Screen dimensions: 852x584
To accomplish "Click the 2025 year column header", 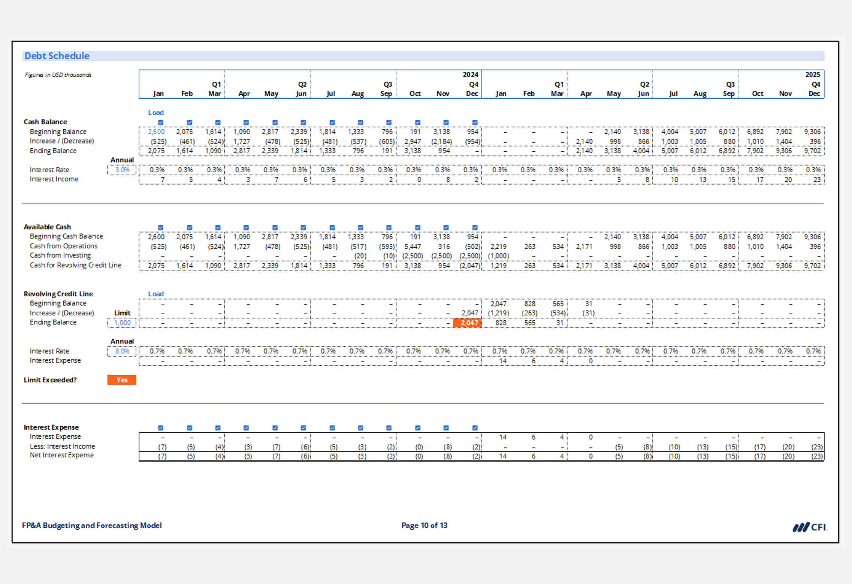I will pyautogui.click(x=812, y=75).
